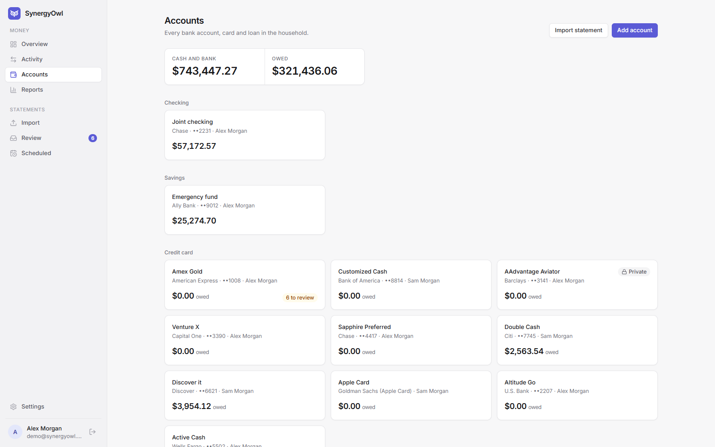Open the Scheduled statements page

point(53,153)
